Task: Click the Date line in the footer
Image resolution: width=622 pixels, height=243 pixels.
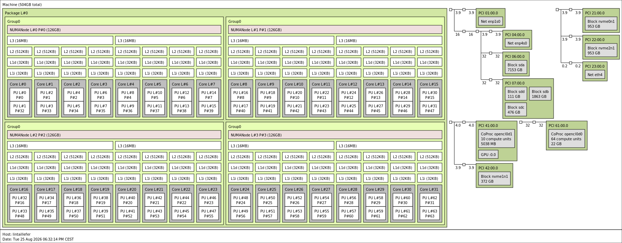Action: click(x=38, y=239)
